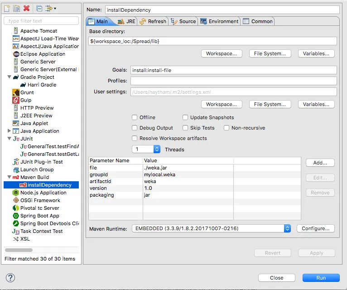Switch to the Environment tab

point(219,21)
